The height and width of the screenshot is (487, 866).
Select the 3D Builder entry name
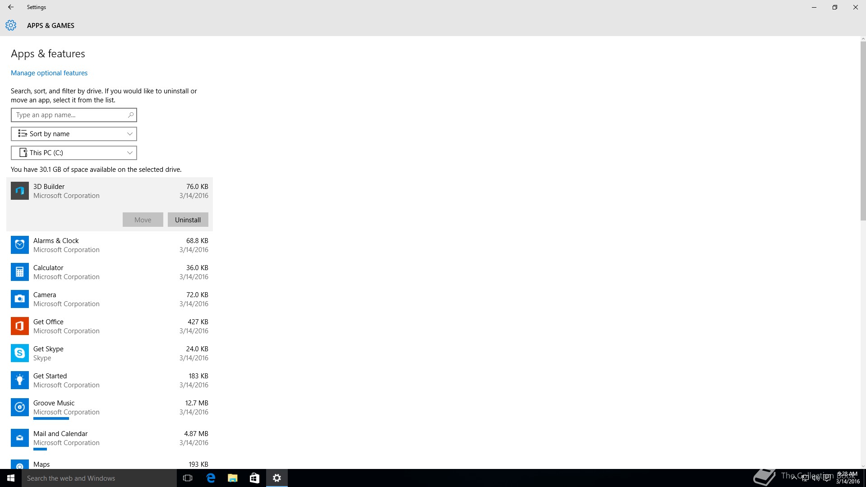[49, 187]
